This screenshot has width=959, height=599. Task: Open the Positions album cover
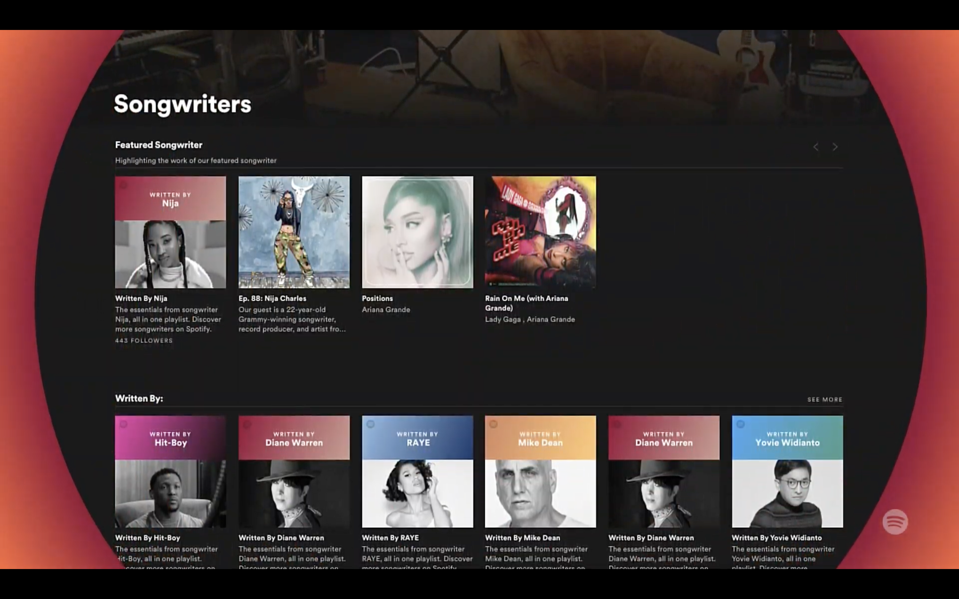pos(417,232)
